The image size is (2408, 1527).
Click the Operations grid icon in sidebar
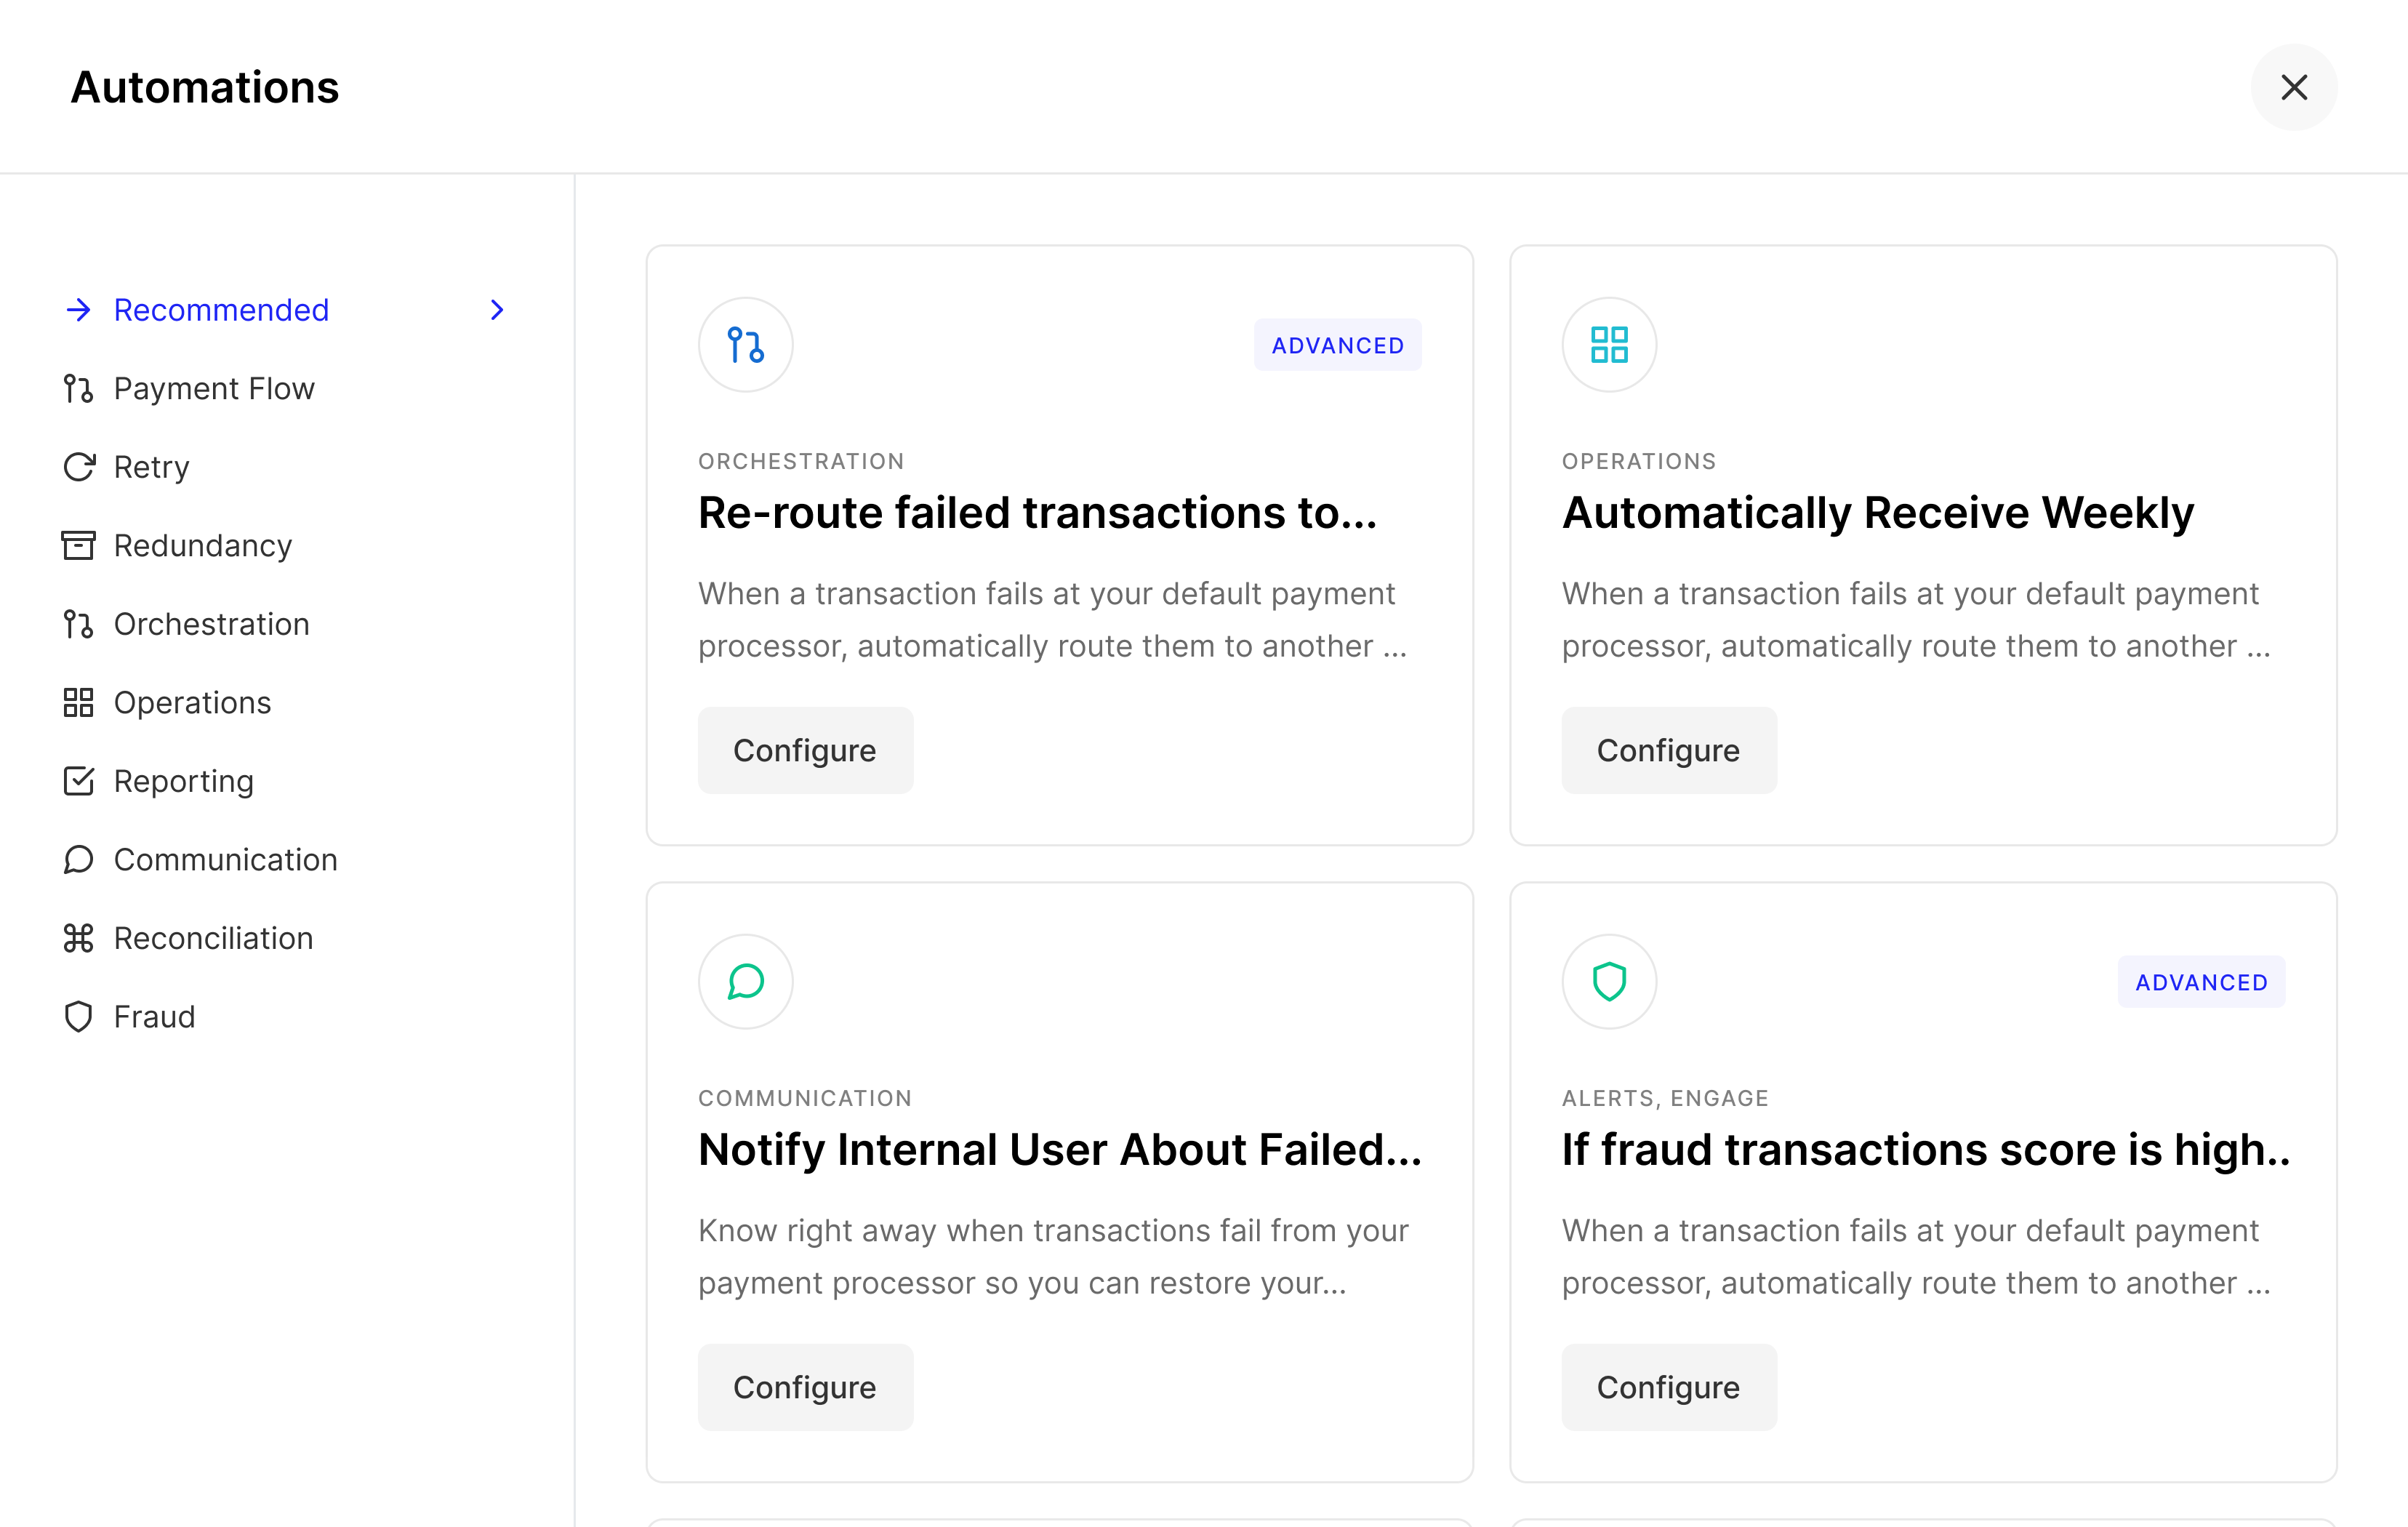click(78, 703)
